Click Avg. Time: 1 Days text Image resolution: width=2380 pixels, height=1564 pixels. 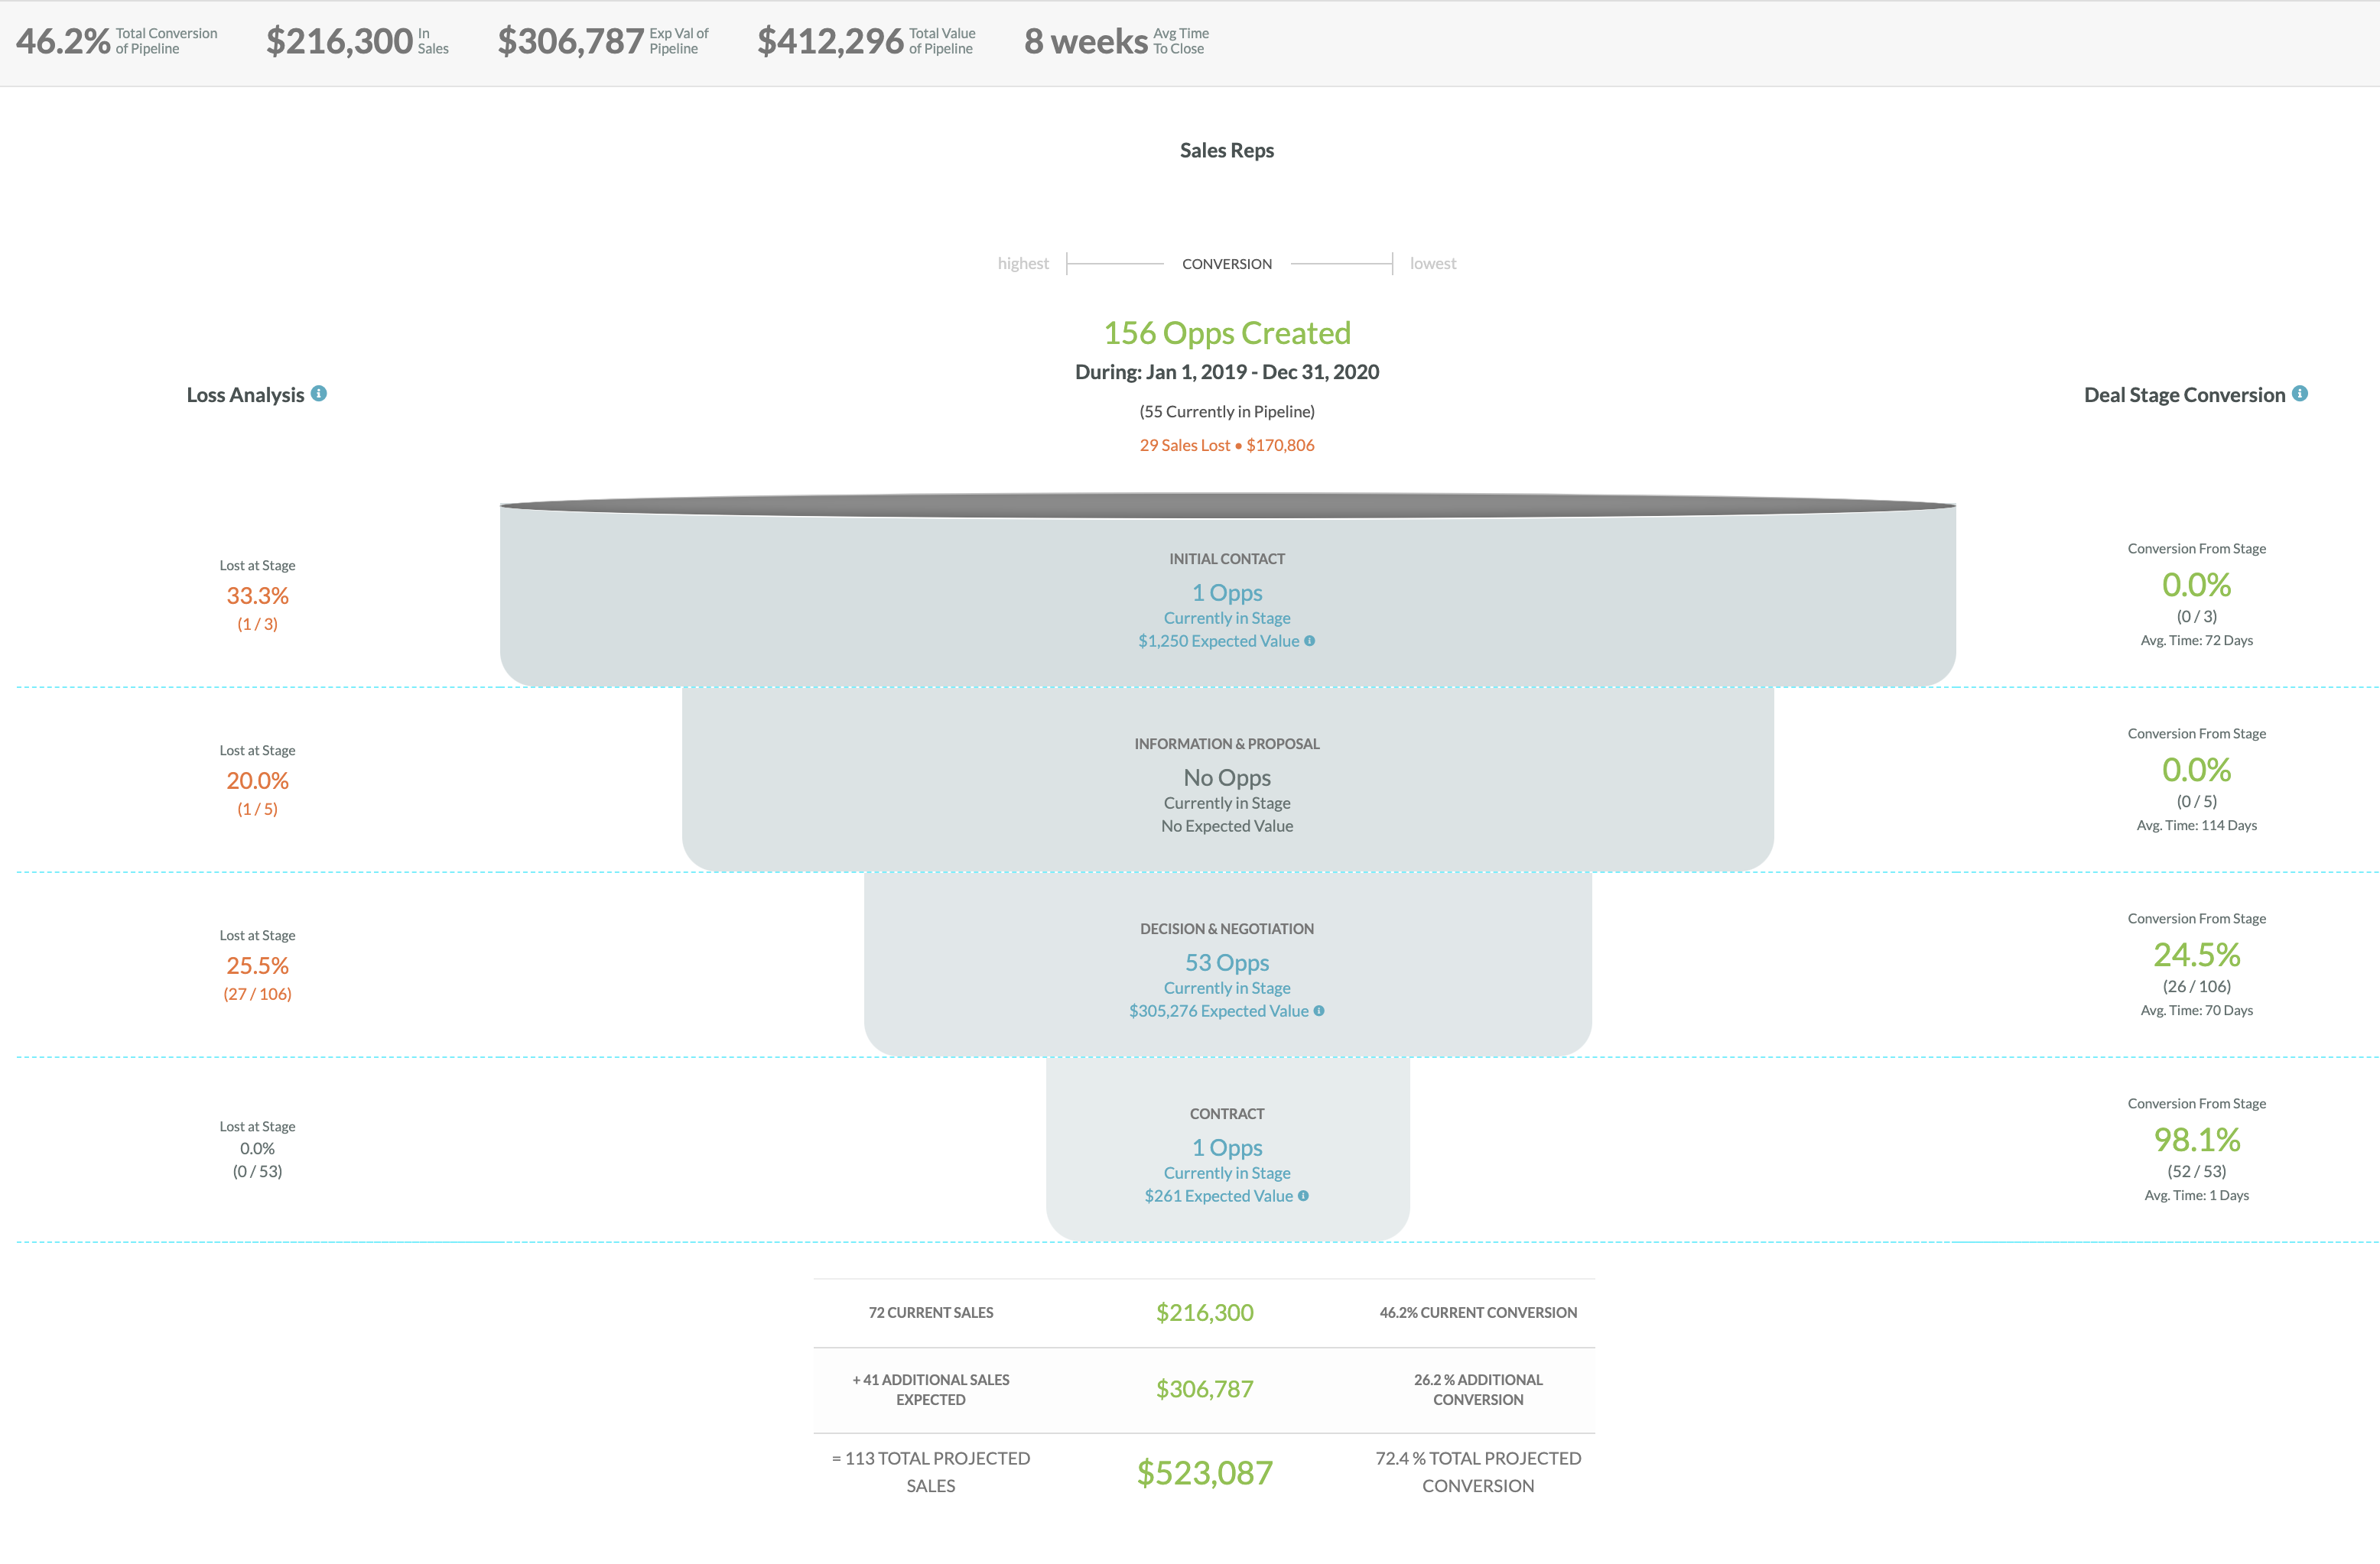(2197, 1196)
